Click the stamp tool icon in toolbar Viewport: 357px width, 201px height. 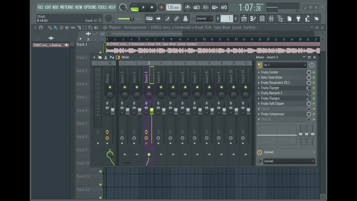(x=185, y=19)
